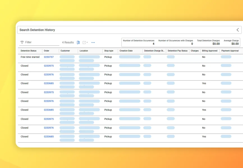Sort by the Order column header

click(47, 51)
